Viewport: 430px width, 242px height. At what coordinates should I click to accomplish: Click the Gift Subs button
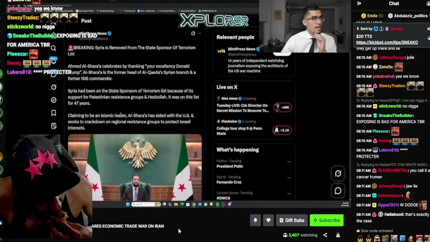pyautogui.click(x=292, y=220)
